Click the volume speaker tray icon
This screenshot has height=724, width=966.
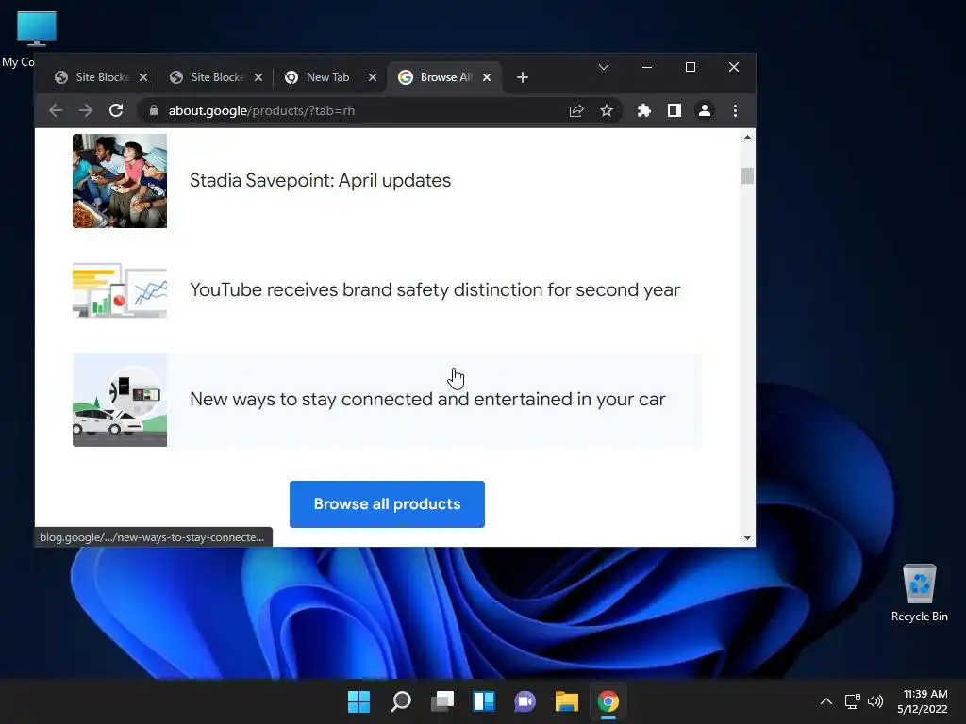(x=874, y=701)
